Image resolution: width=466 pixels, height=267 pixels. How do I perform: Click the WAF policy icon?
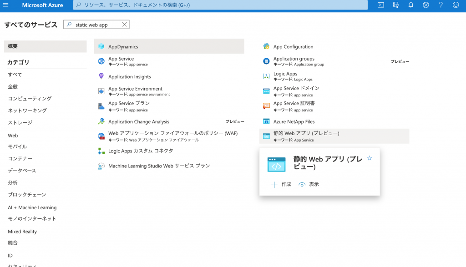[101, 136]
